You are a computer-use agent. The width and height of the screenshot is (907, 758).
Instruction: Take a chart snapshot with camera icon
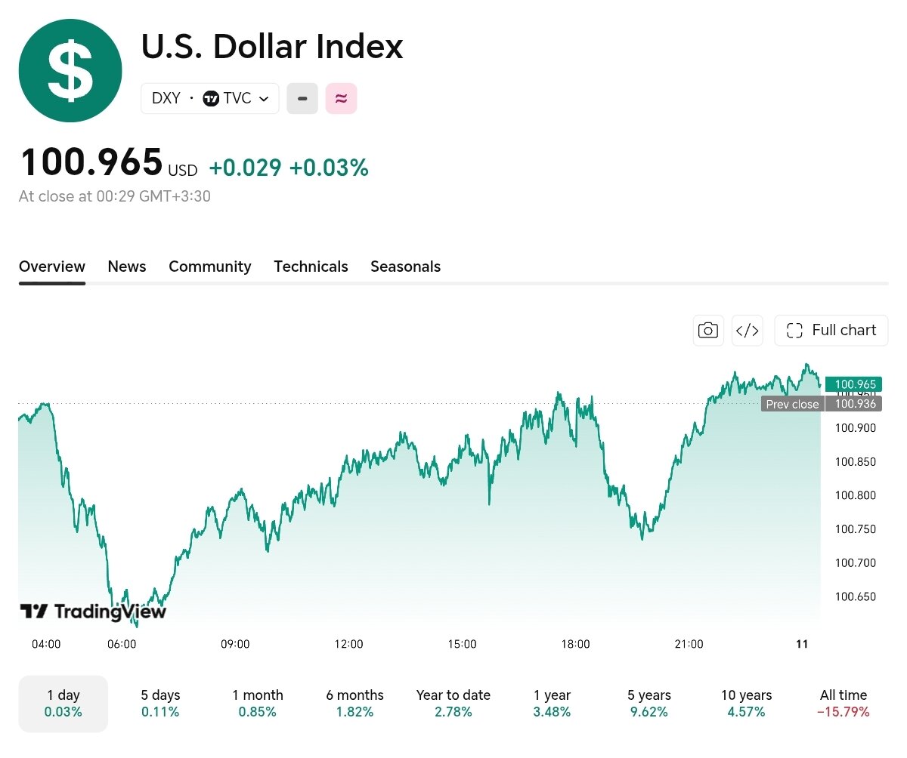(x=708, y=331)
